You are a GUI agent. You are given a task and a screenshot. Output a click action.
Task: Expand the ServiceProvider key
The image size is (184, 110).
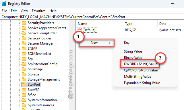coord(19,39)
